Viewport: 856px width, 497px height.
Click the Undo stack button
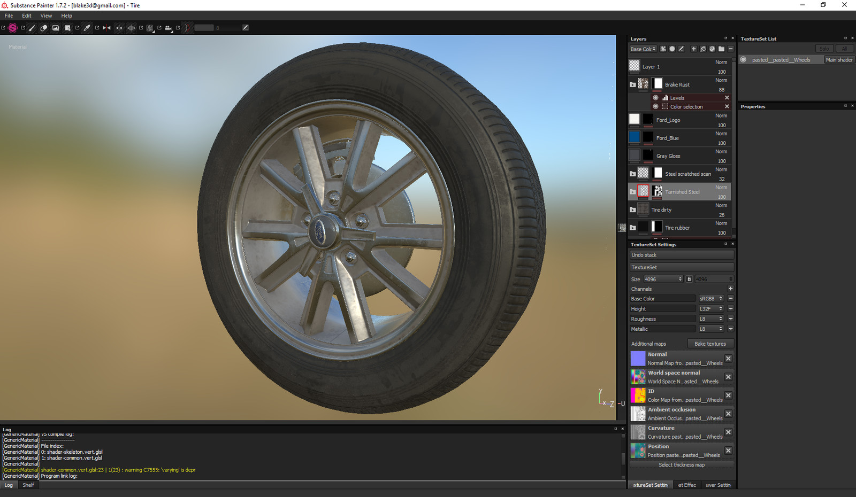click(682, 255)
